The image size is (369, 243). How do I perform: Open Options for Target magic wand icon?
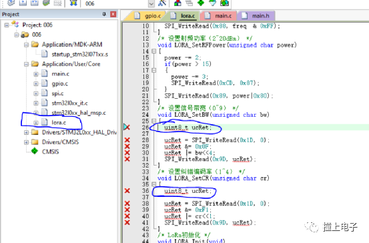tap(162, 3)
